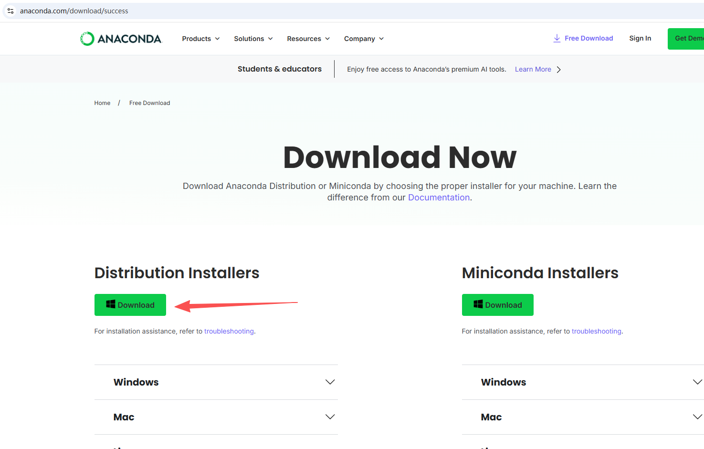Click the Distribution Installers heading
This screenshot has width=704, height=449.
click(x=177, y=273)
